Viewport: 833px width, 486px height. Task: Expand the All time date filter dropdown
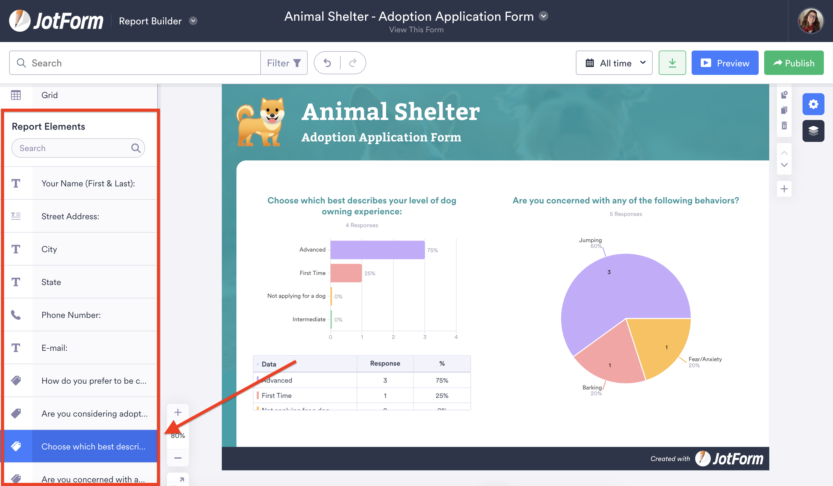point(615,63)
